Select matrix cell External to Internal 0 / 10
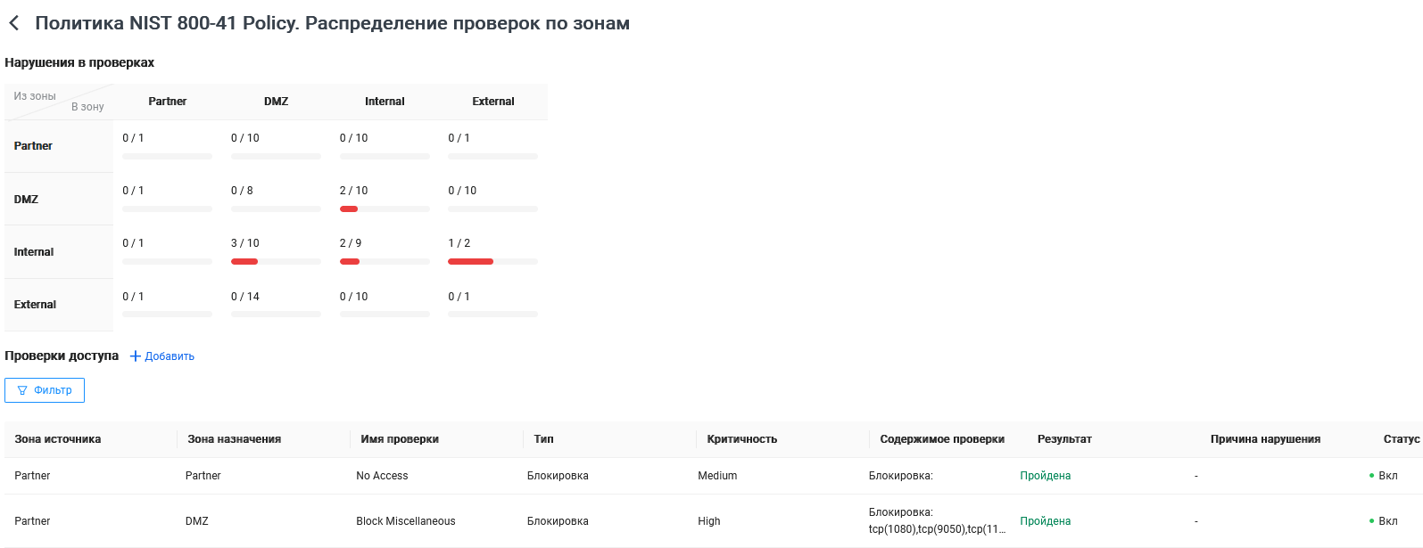The image size is (1423, 548). tap(385, 305)
